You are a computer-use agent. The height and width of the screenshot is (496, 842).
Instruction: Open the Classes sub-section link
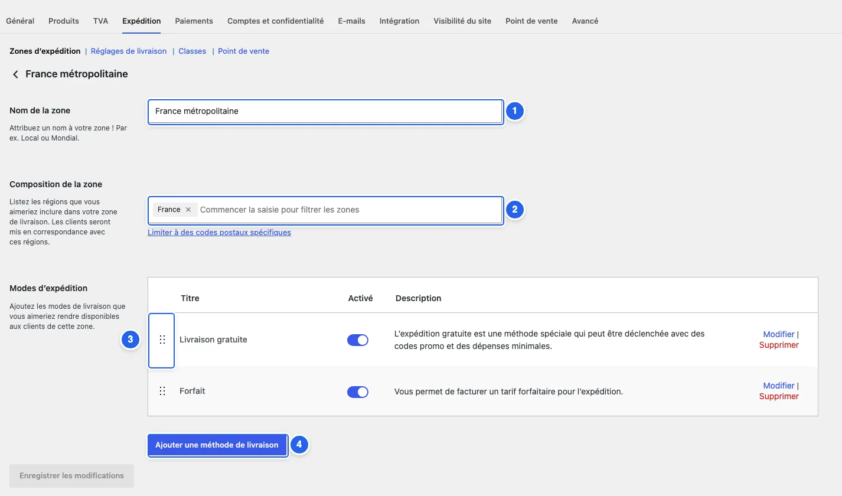(x=192, y=51)
